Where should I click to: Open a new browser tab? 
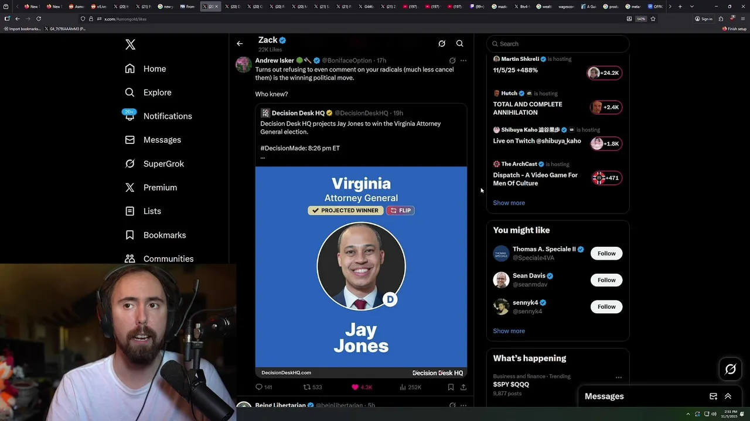pyautogui.click(x=680, y=6)
